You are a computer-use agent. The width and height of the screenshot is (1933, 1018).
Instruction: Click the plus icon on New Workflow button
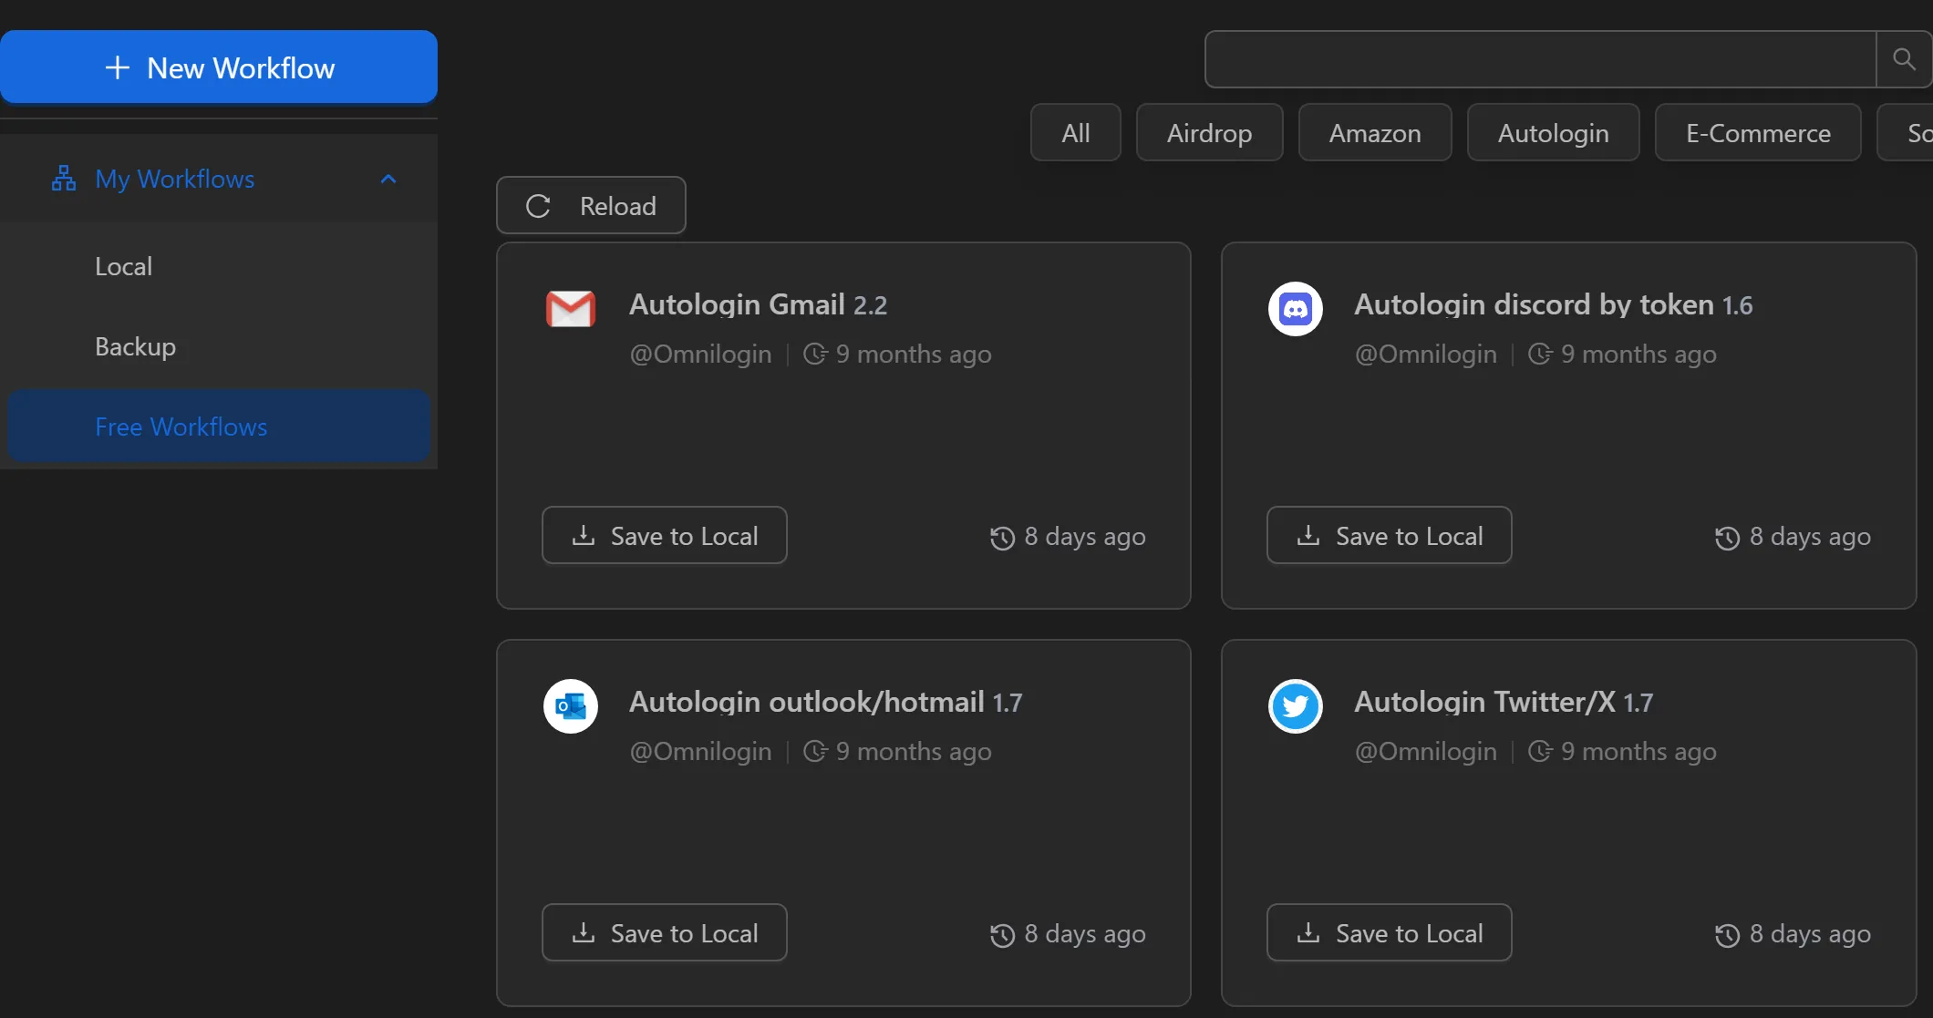[116, 67]
